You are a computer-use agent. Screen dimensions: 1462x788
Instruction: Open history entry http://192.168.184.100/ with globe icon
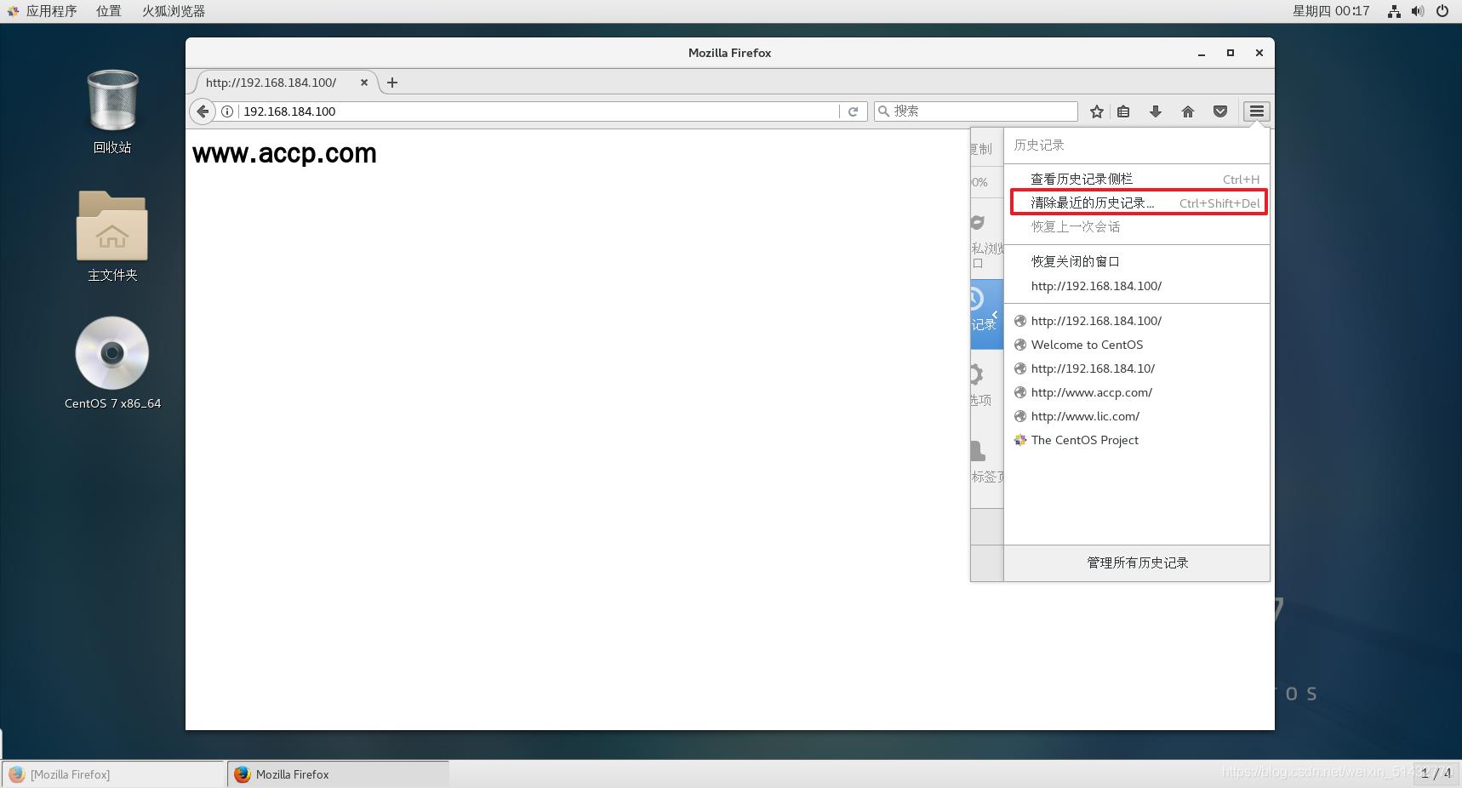tap(1137, 321)
